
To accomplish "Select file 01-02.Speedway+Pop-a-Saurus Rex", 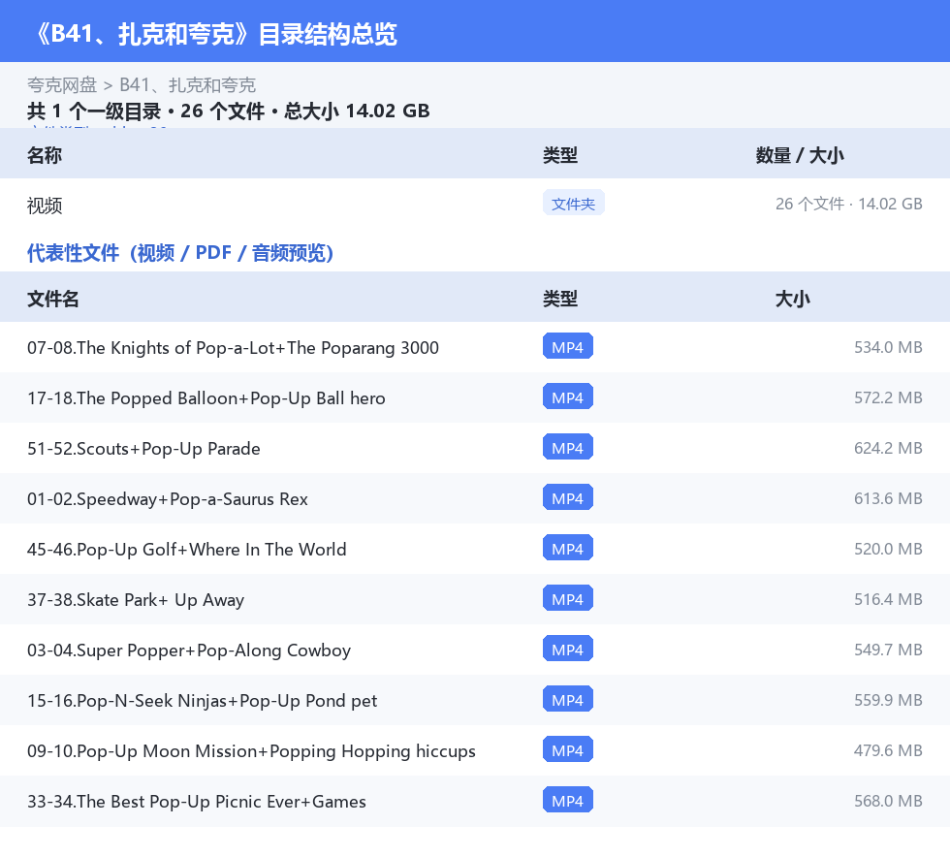I will click(167, 499).
